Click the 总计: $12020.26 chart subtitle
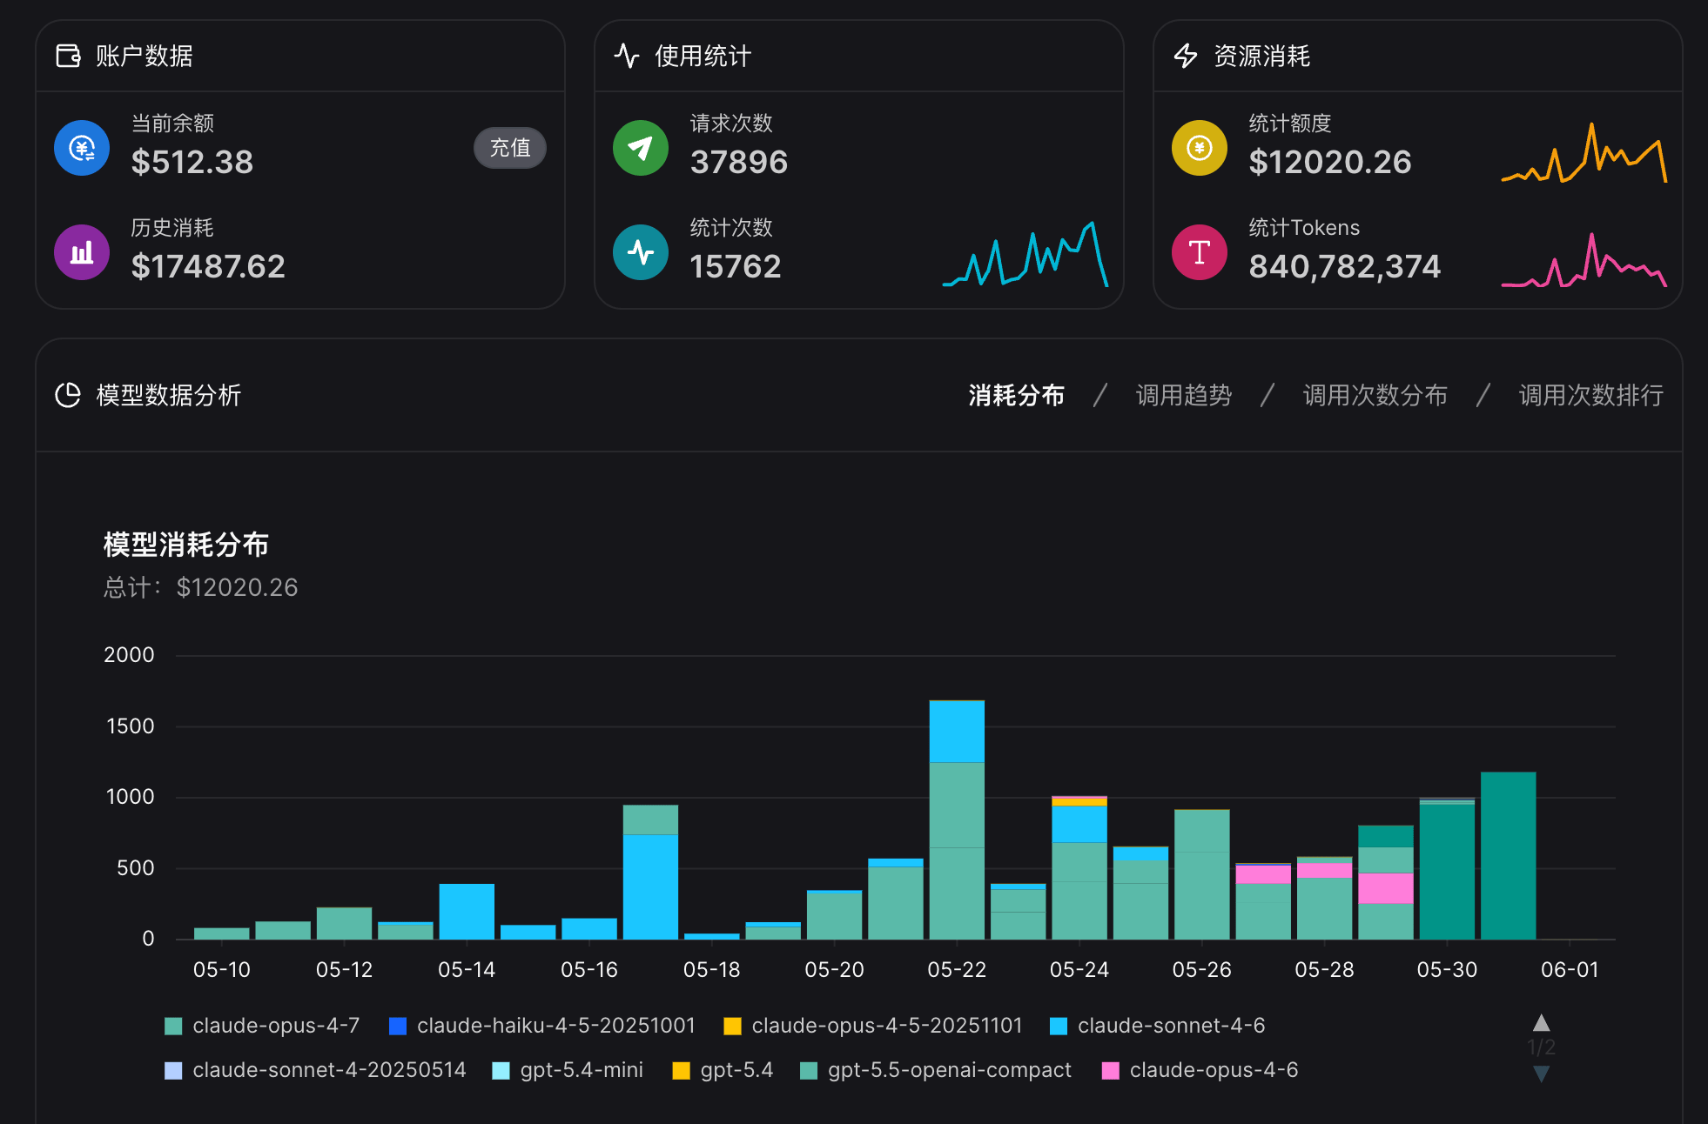 pos(200,587)
